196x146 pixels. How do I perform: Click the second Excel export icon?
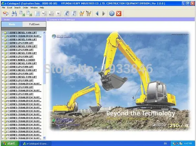[x=29, y=14]
